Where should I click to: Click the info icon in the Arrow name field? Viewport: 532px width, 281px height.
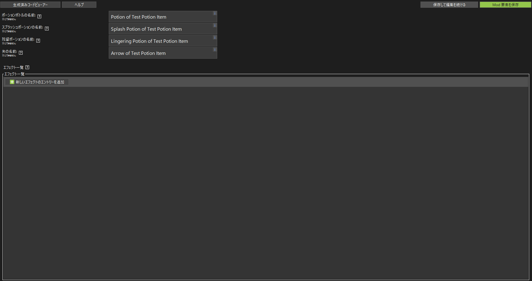click(x=214, y=50)
